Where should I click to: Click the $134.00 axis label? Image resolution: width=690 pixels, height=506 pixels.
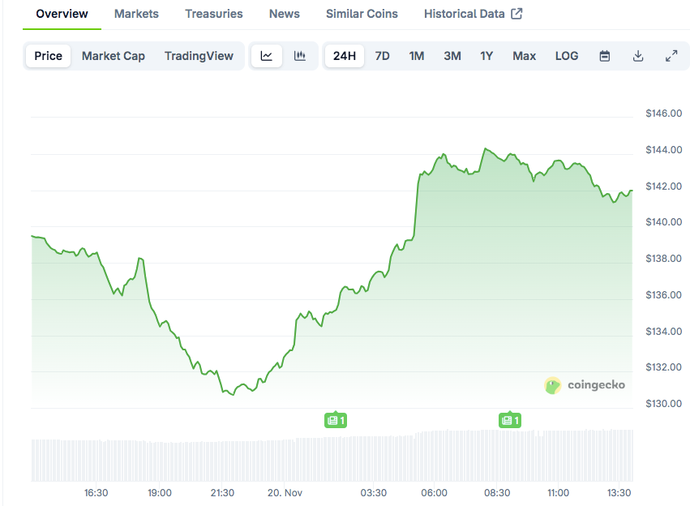coord(663,332)
